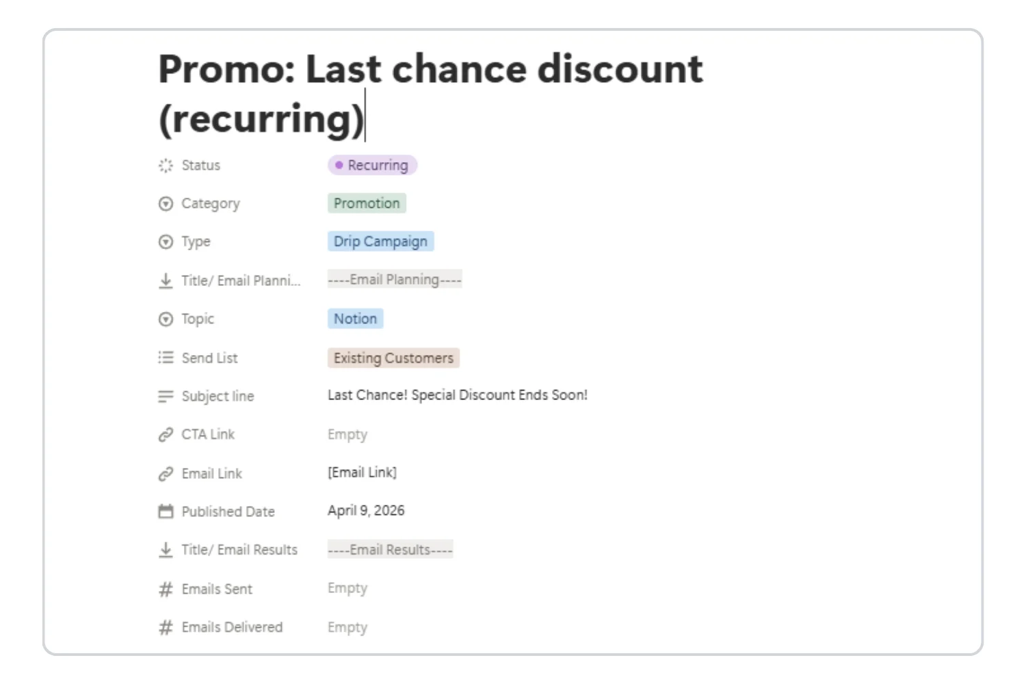Image resolution: width=1026 pixels, height=684 pixels.
Task: Open the Category dropdown showing Promotion
Action: pyautogui.click(x=367, y=203)
